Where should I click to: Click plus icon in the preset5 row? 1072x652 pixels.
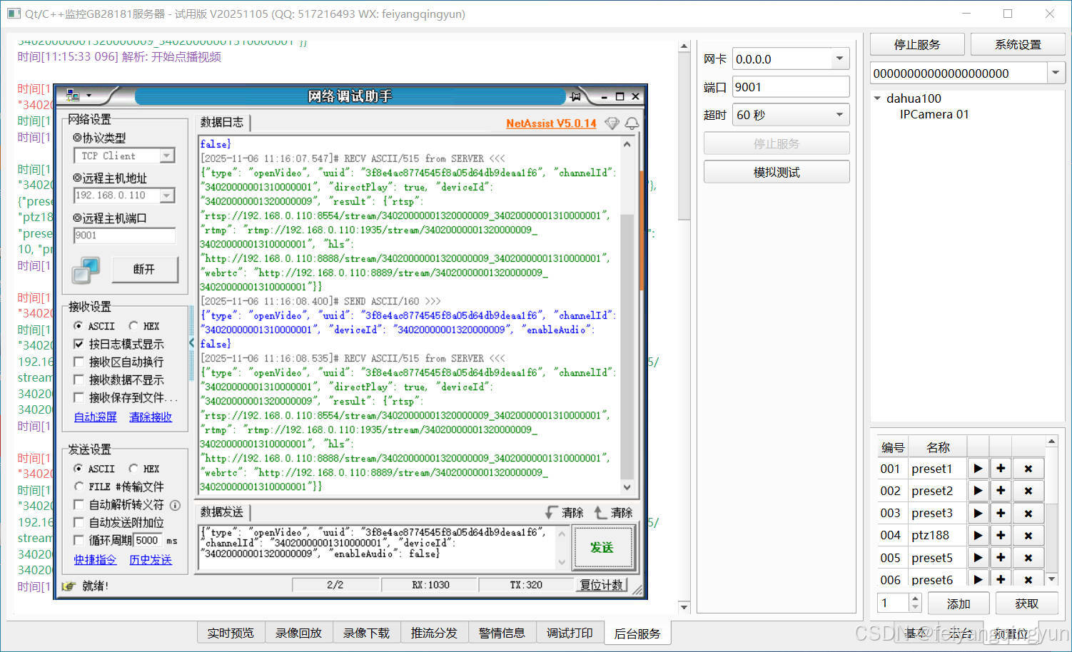tap(1001, 557)
